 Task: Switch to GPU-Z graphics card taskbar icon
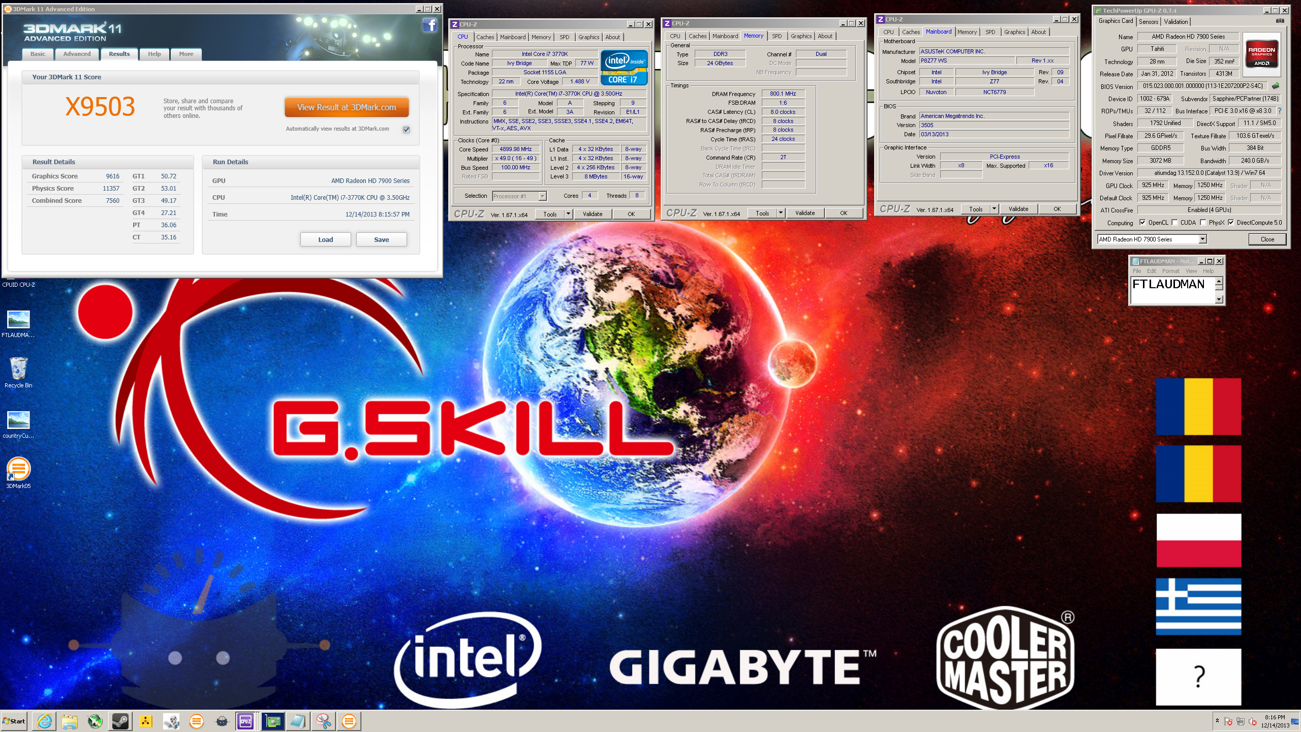(x=273, y=721)
